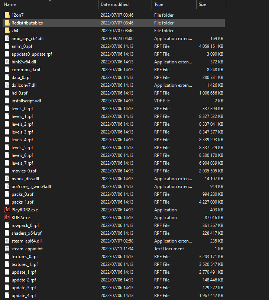Select the update_3.rpf file name
Image resolution: width=269 pixels, height=300 pixels.
coord(24,287)
